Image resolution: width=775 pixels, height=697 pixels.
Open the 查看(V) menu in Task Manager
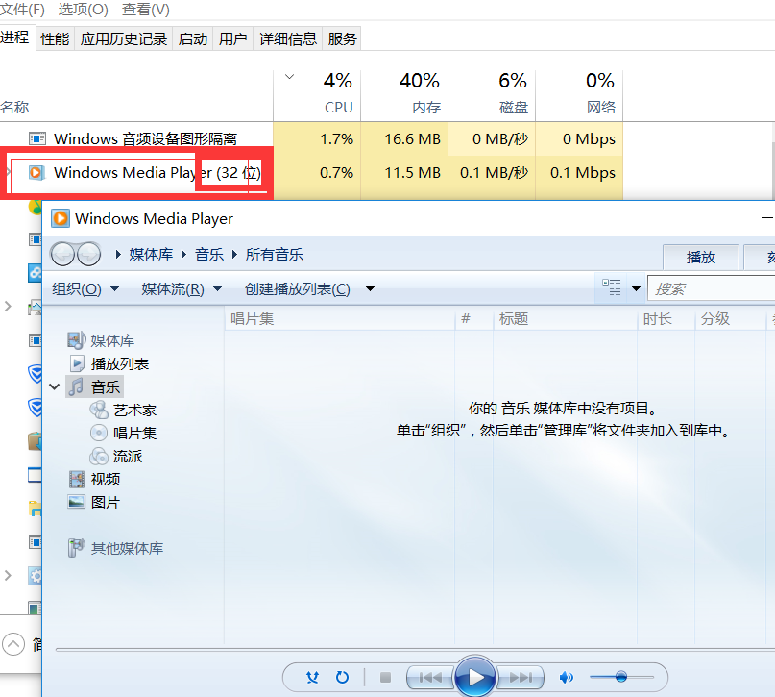tap(146, 10)
